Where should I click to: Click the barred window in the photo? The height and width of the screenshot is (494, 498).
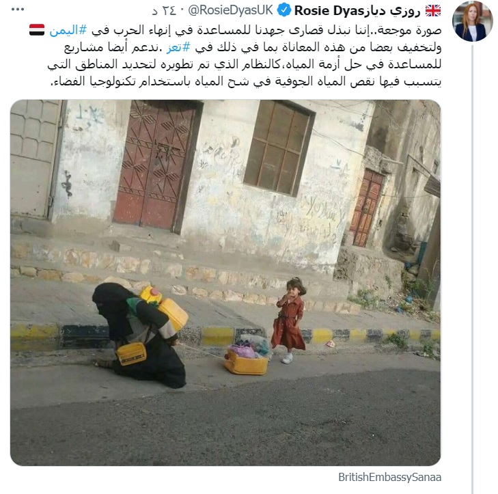[x=279, y=148]
